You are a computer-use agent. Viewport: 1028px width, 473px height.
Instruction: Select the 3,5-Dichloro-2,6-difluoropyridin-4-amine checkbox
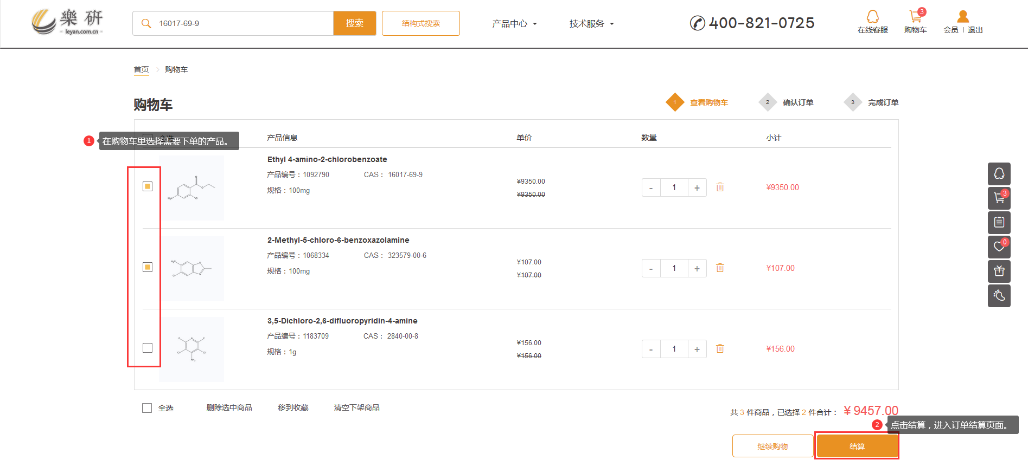[x=148, y=348]
